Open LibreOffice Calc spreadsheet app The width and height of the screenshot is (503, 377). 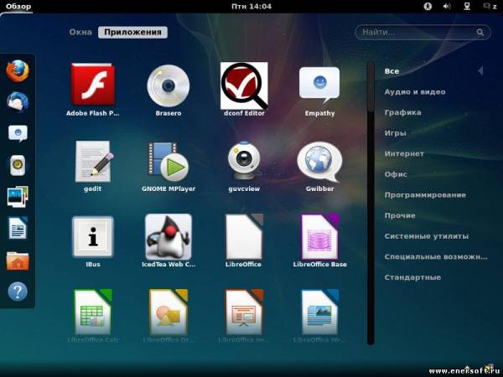pos(93,312)
